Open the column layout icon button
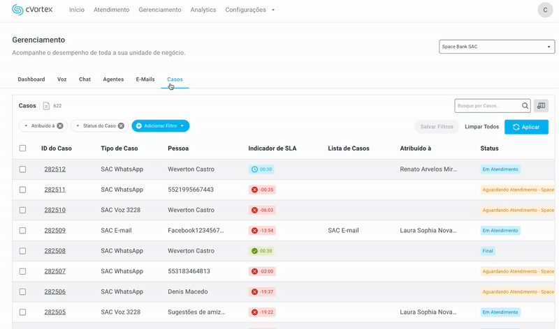The height and width of the screenshot is (329, 559). click(541, 106)
